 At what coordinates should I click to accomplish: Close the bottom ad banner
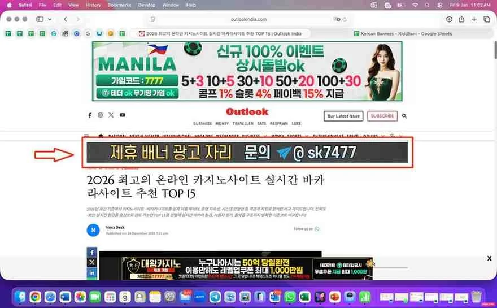(489, 258)
